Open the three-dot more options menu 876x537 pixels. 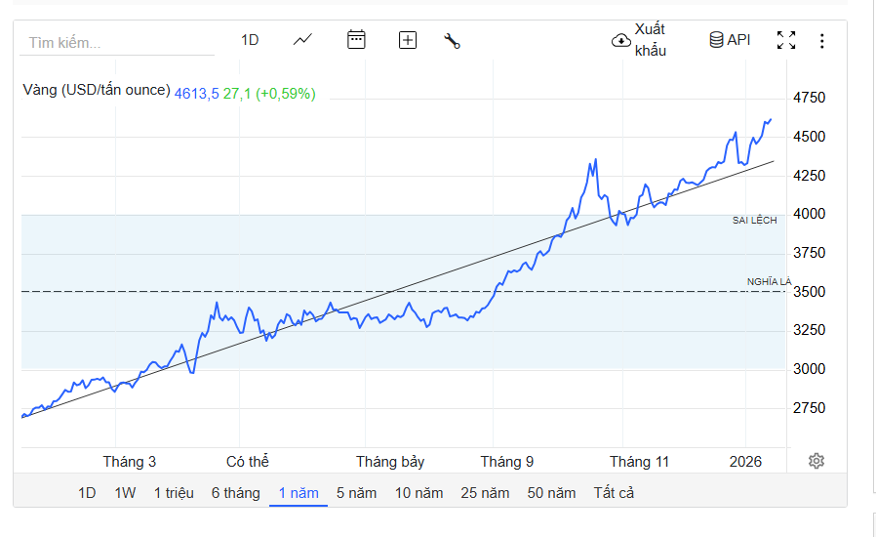(822, 40)
